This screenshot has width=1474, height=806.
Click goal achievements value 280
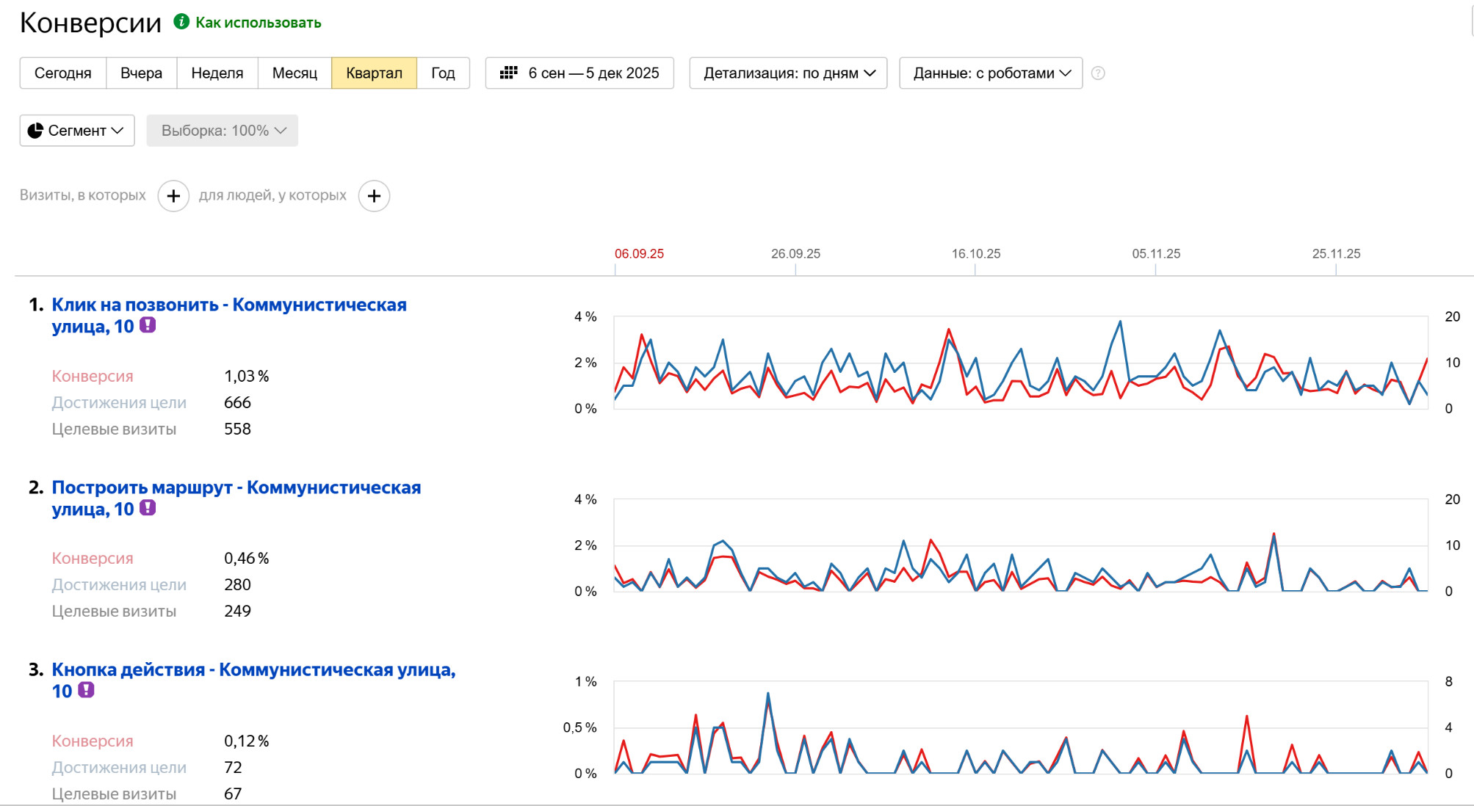pos(237,584)
